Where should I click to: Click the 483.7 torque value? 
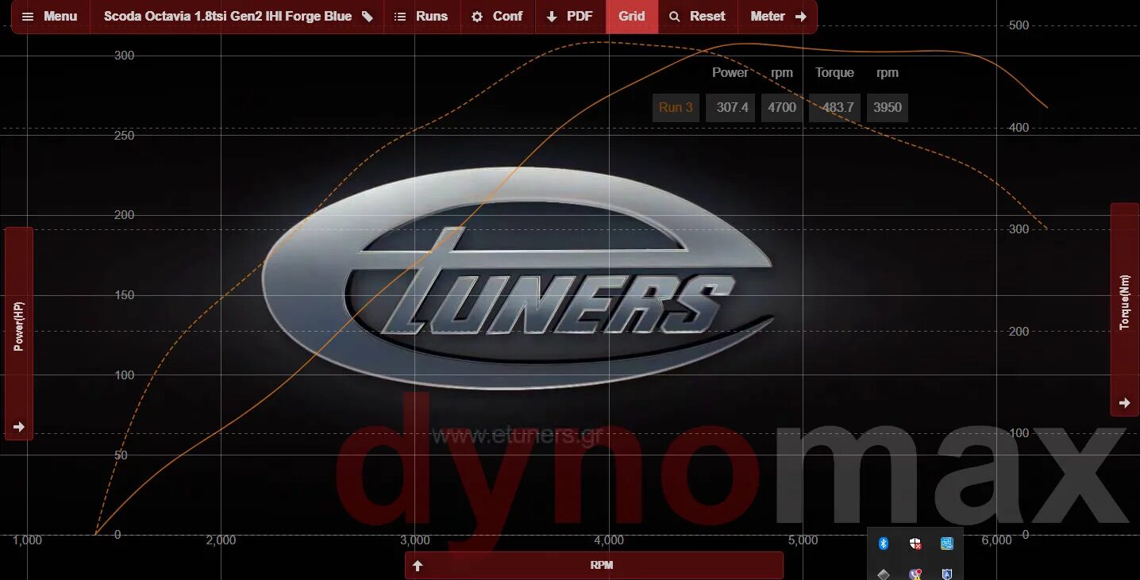(835, 107)
